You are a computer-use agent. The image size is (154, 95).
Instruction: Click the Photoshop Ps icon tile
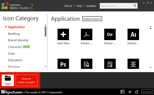[x=63, y=64]
